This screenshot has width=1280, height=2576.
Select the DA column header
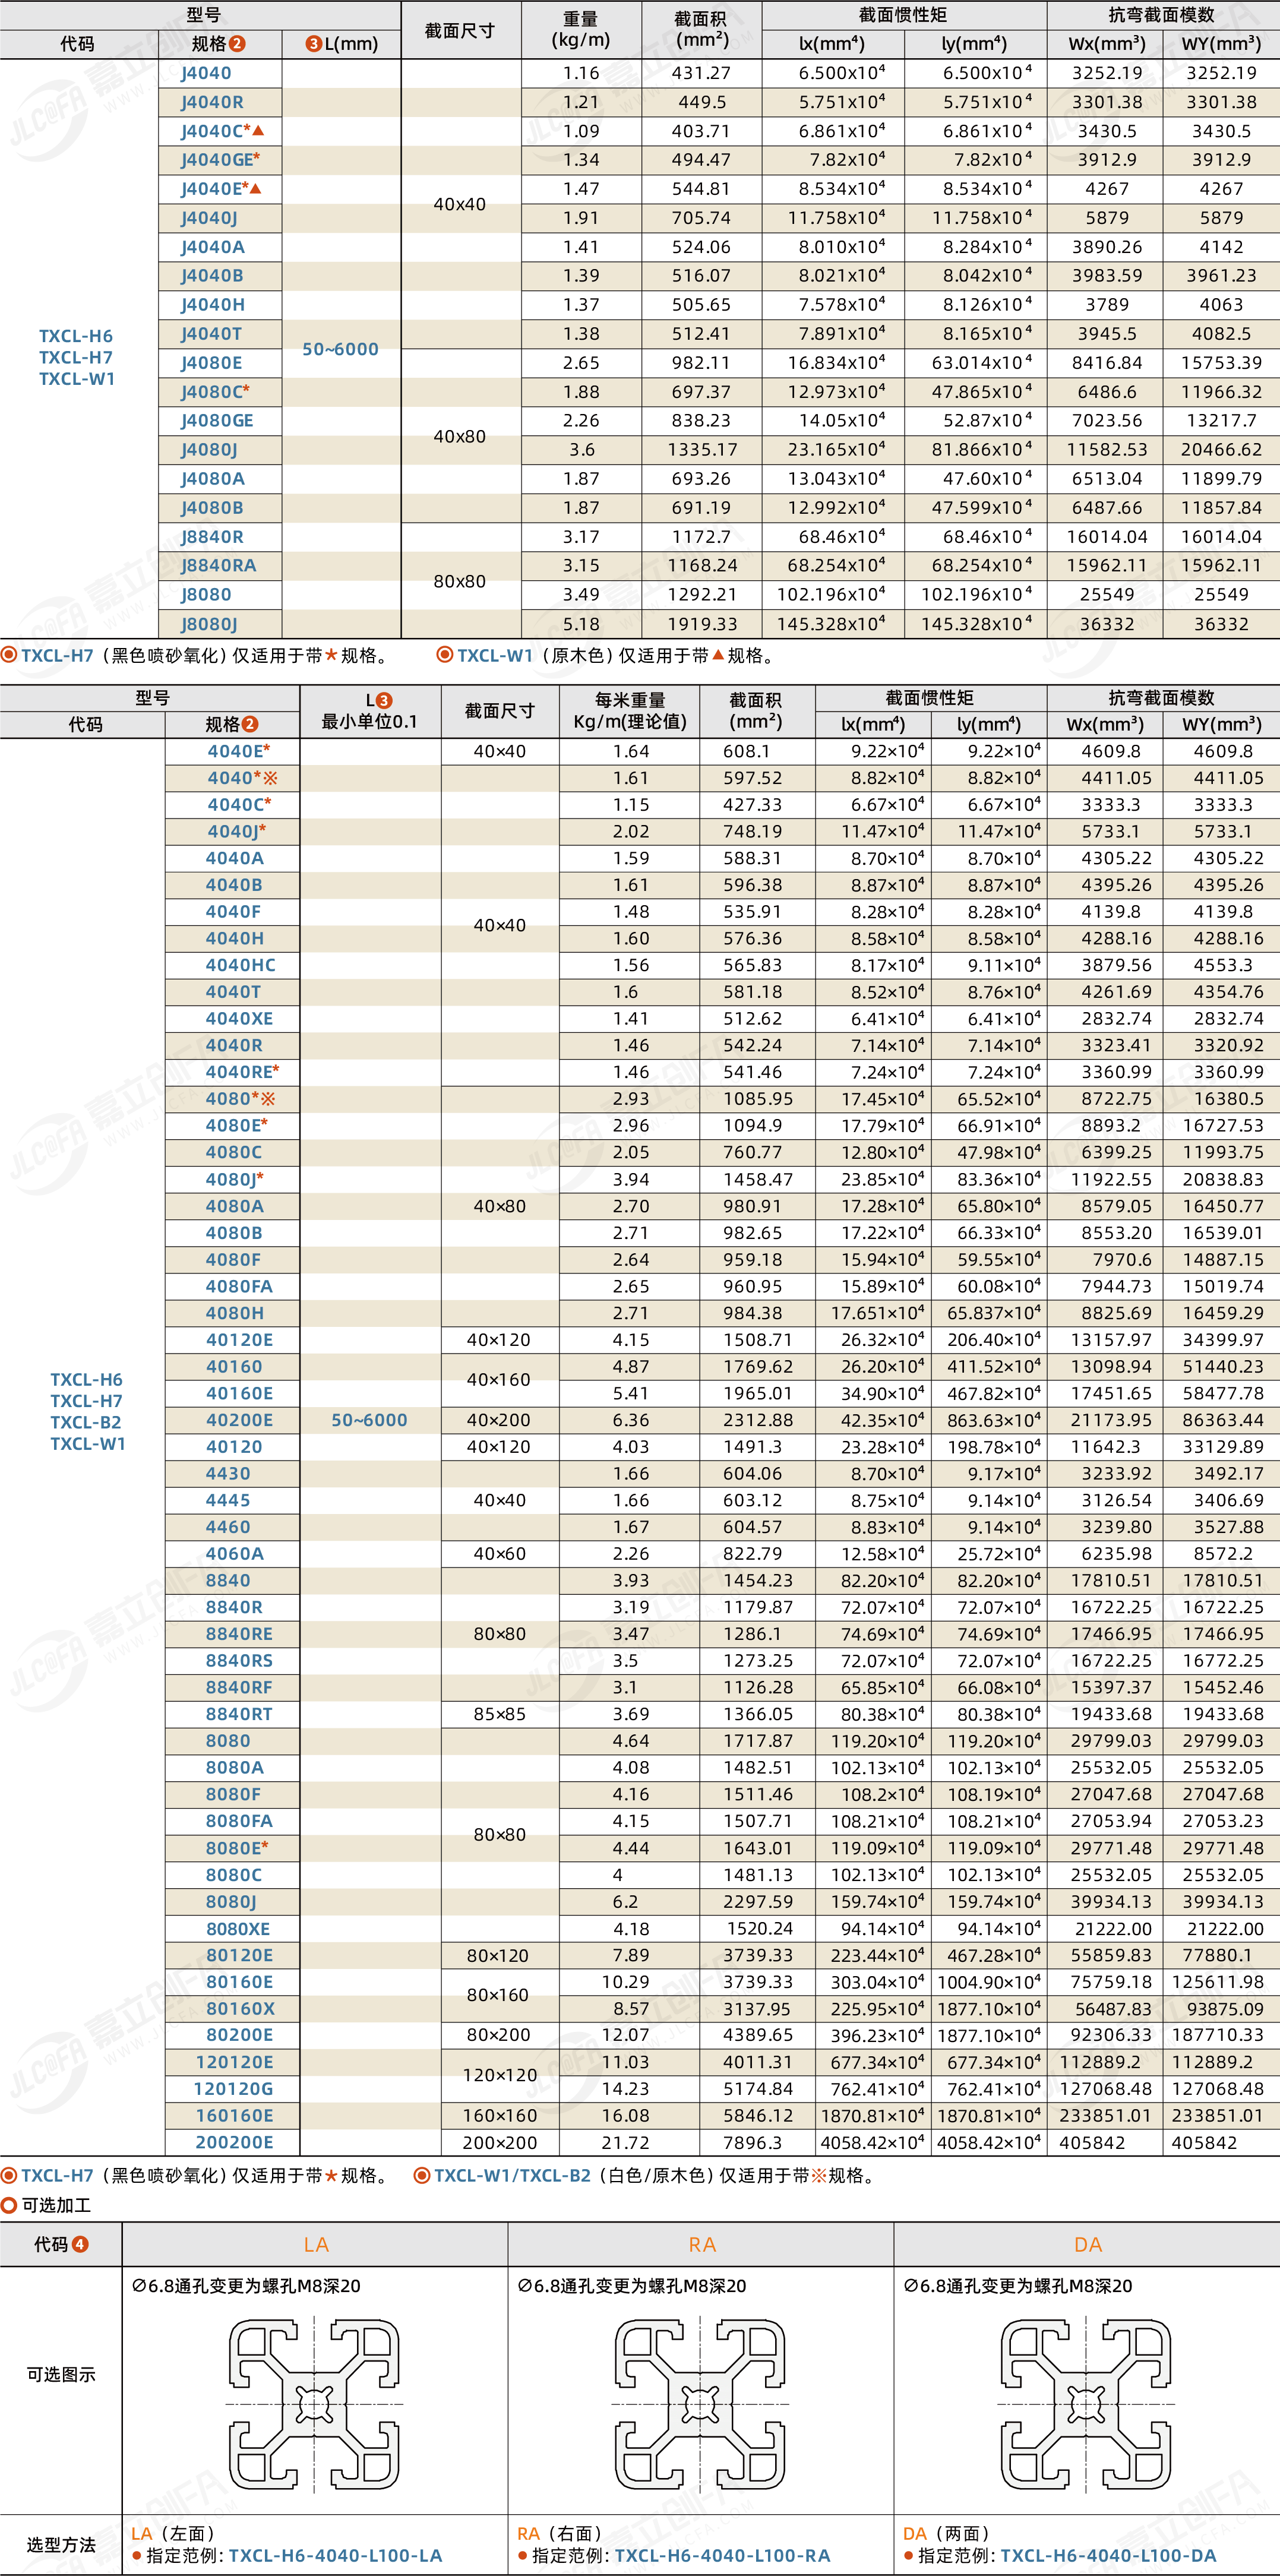click(x=1087, y=2244)
